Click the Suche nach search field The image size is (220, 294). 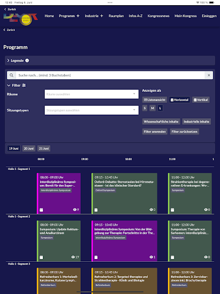[110, 75]
